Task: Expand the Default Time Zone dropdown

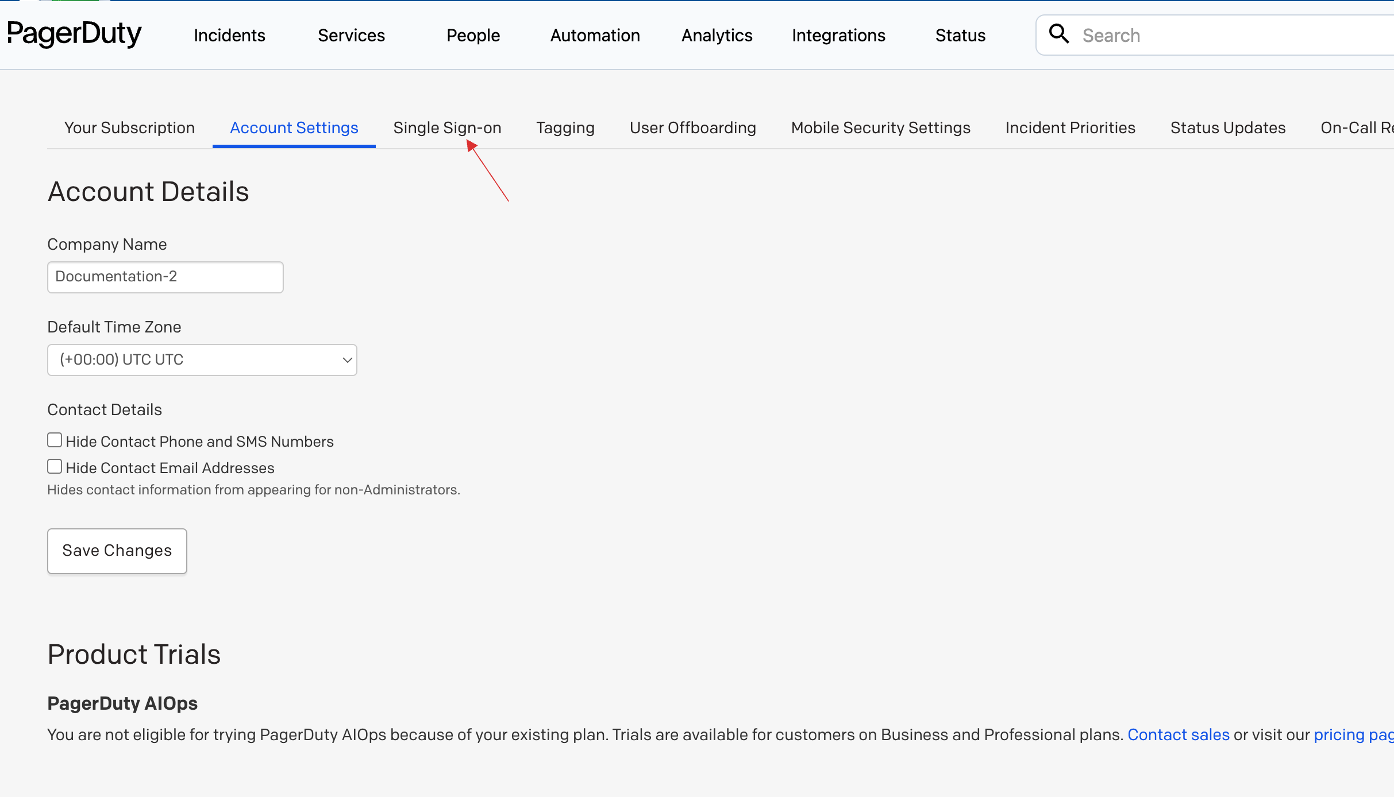Action: point(202,360)
